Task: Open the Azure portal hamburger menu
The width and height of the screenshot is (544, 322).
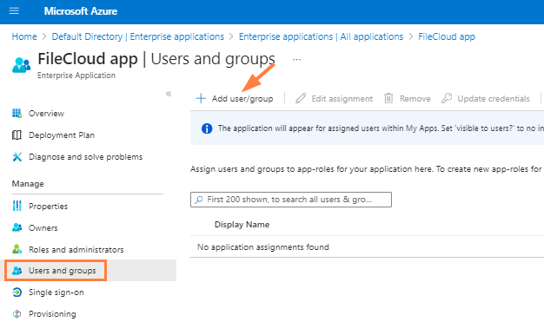Action: point(14,11)
